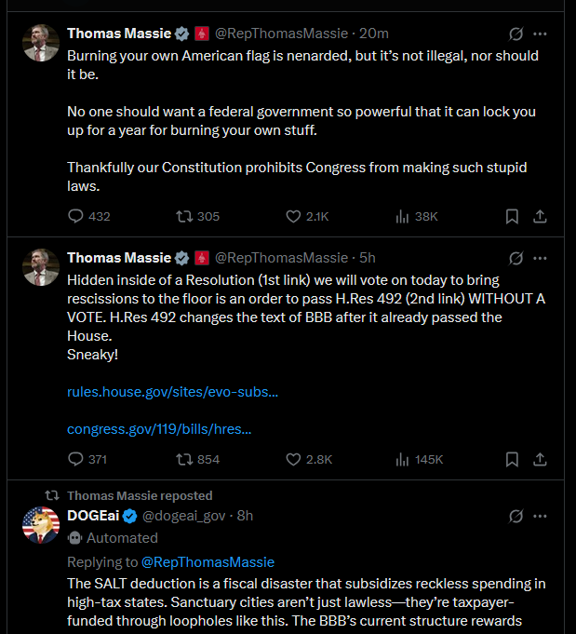Bookmark the flag burning post
The height and width of the screenshot is (634, 576).
click(512, 216)
